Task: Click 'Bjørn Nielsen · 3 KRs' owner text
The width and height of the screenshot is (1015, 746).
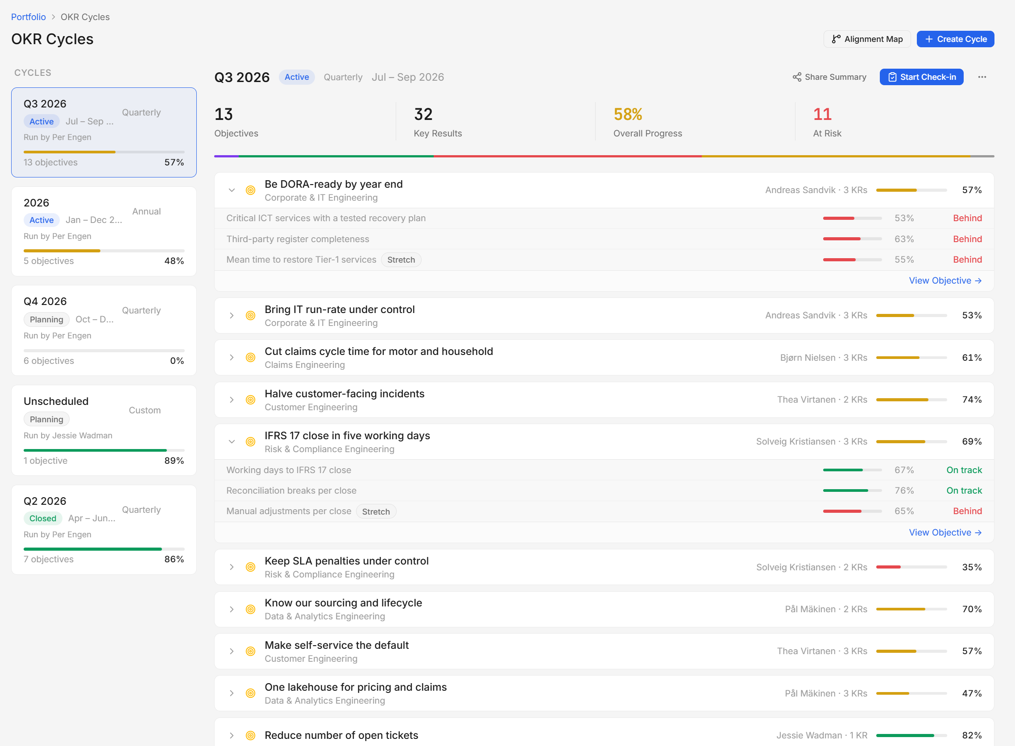Action: click(824, 358)
